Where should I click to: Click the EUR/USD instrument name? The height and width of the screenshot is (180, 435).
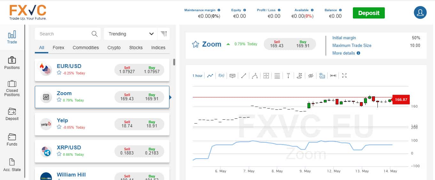pos(69,66)
